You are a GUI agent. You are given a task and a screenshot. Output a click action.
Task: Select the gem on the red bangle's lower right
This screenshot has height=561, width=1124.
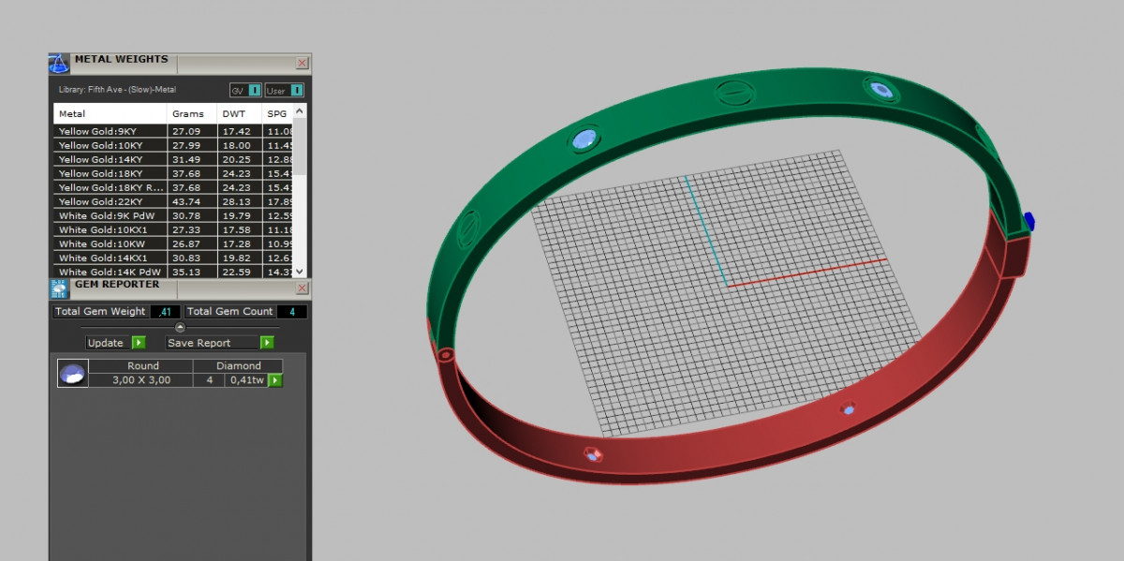848,409
